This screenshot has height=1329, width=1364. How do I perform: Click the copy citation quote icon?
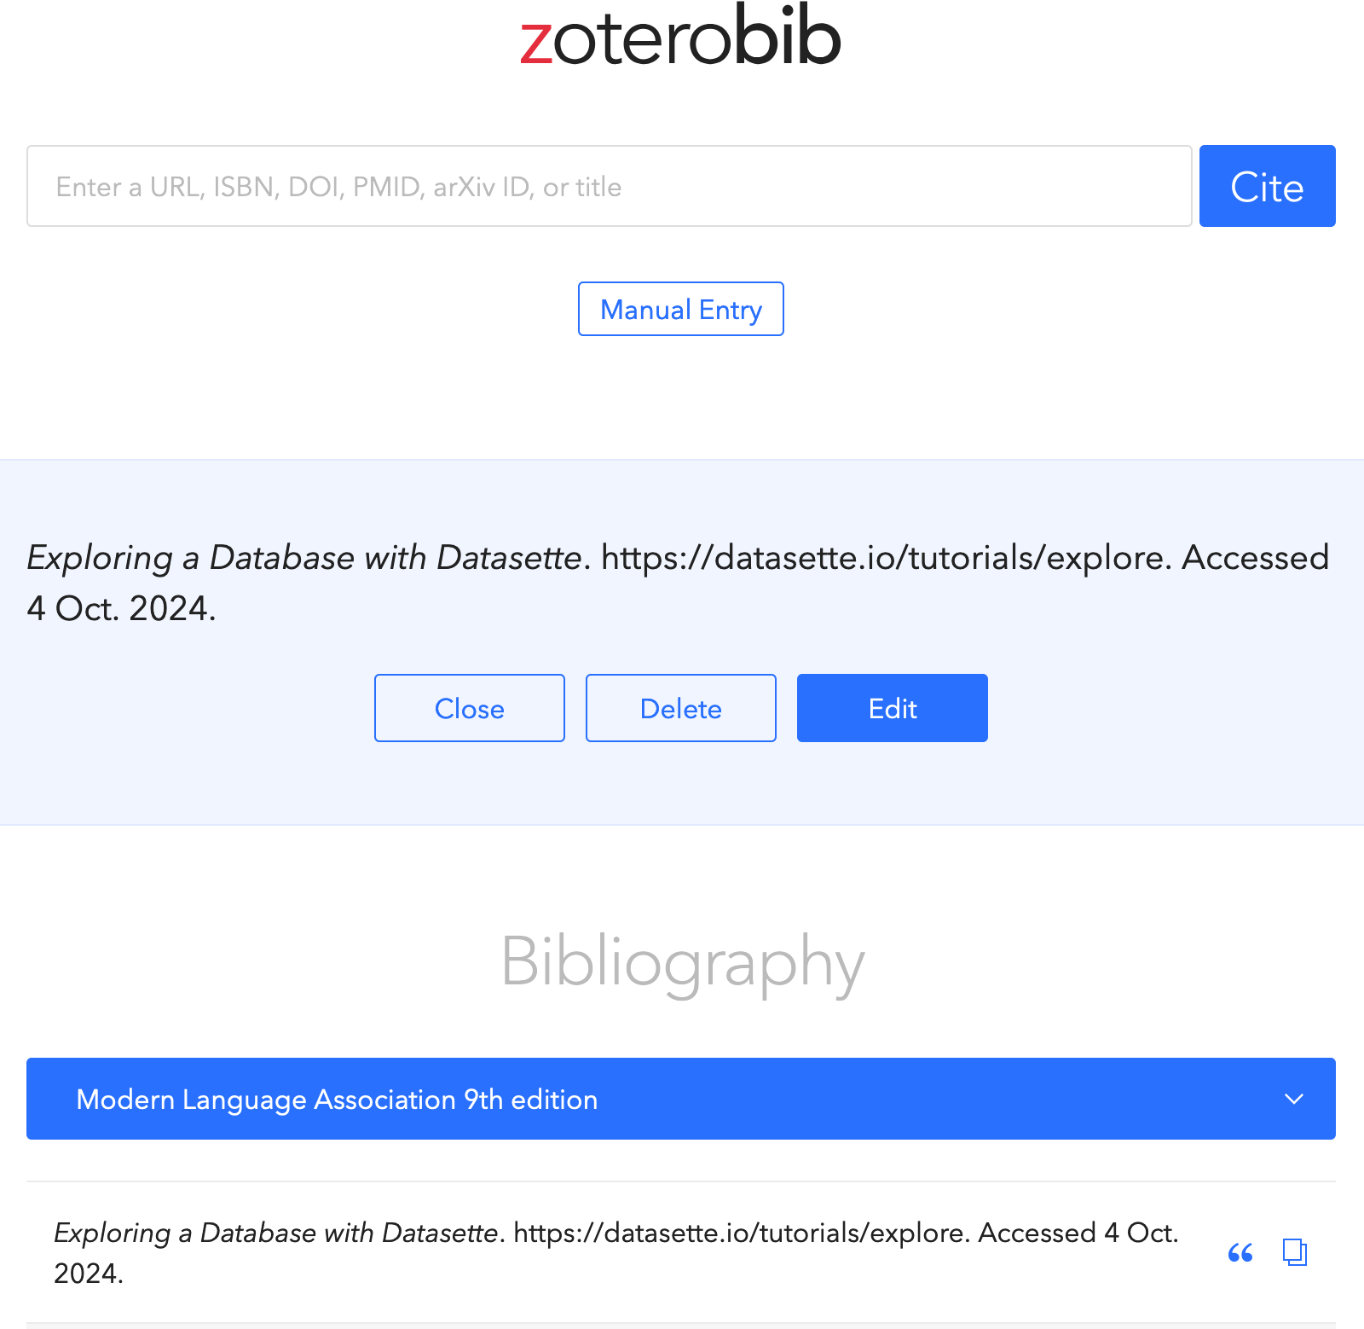tap(1240, 1252)
